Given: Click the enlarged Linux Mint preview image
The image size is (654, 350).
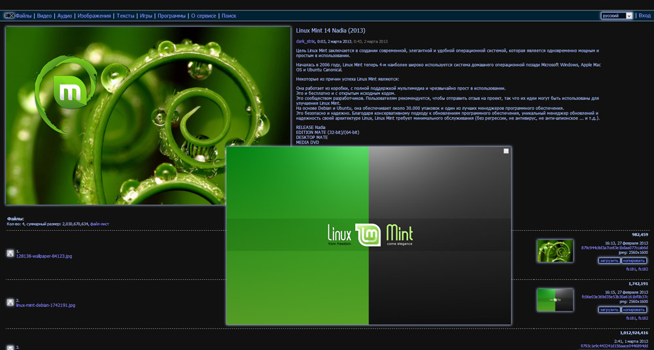Looking at the screenshot, I should pos(369,236).
